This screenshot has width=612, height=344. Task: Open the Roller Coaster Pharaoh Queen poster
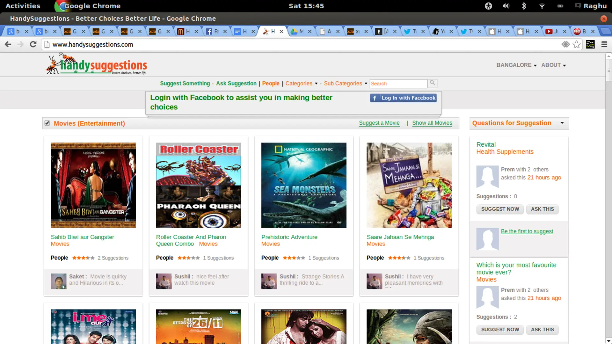(x=199, y=185)
